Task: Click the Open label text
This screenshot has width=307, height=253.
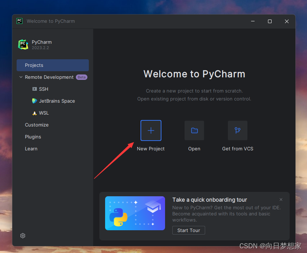Action: pos(194,149)
